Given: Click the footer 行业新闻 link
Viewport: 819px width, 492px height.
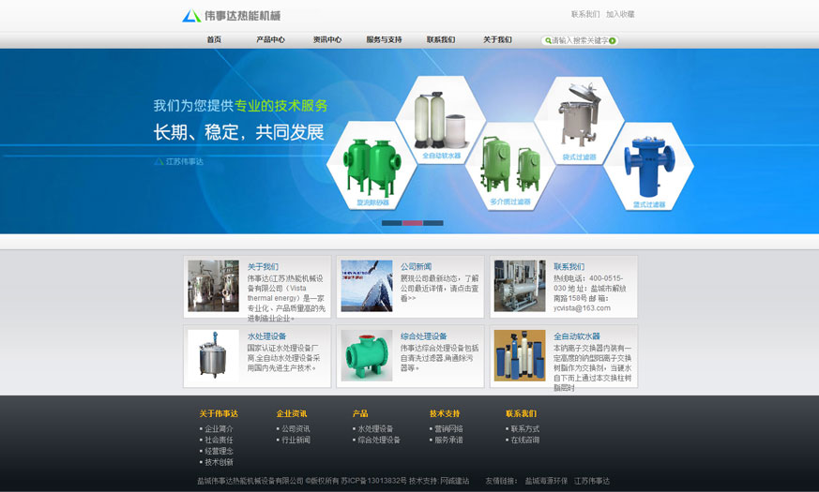Looking at the screenshot, I should click(296, 440).
